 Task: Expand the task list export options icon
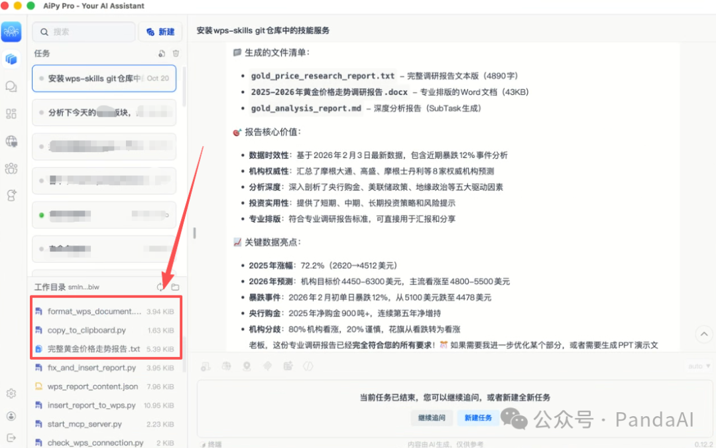point(161,53)
